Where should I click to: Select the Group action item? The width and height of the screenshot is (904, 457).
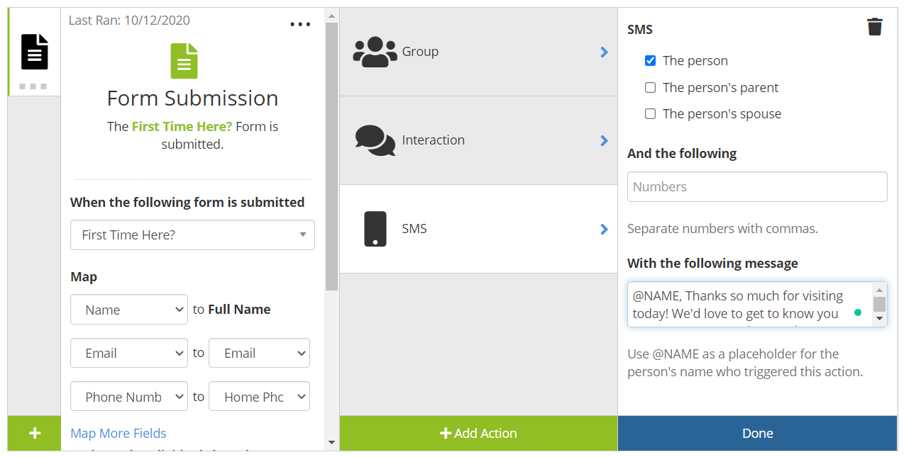(x=478, y=52)
